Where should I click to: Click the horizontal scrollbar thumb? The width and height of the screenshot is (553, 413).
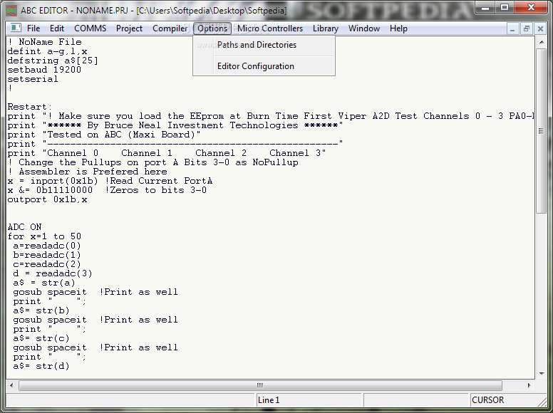(260, 385)
